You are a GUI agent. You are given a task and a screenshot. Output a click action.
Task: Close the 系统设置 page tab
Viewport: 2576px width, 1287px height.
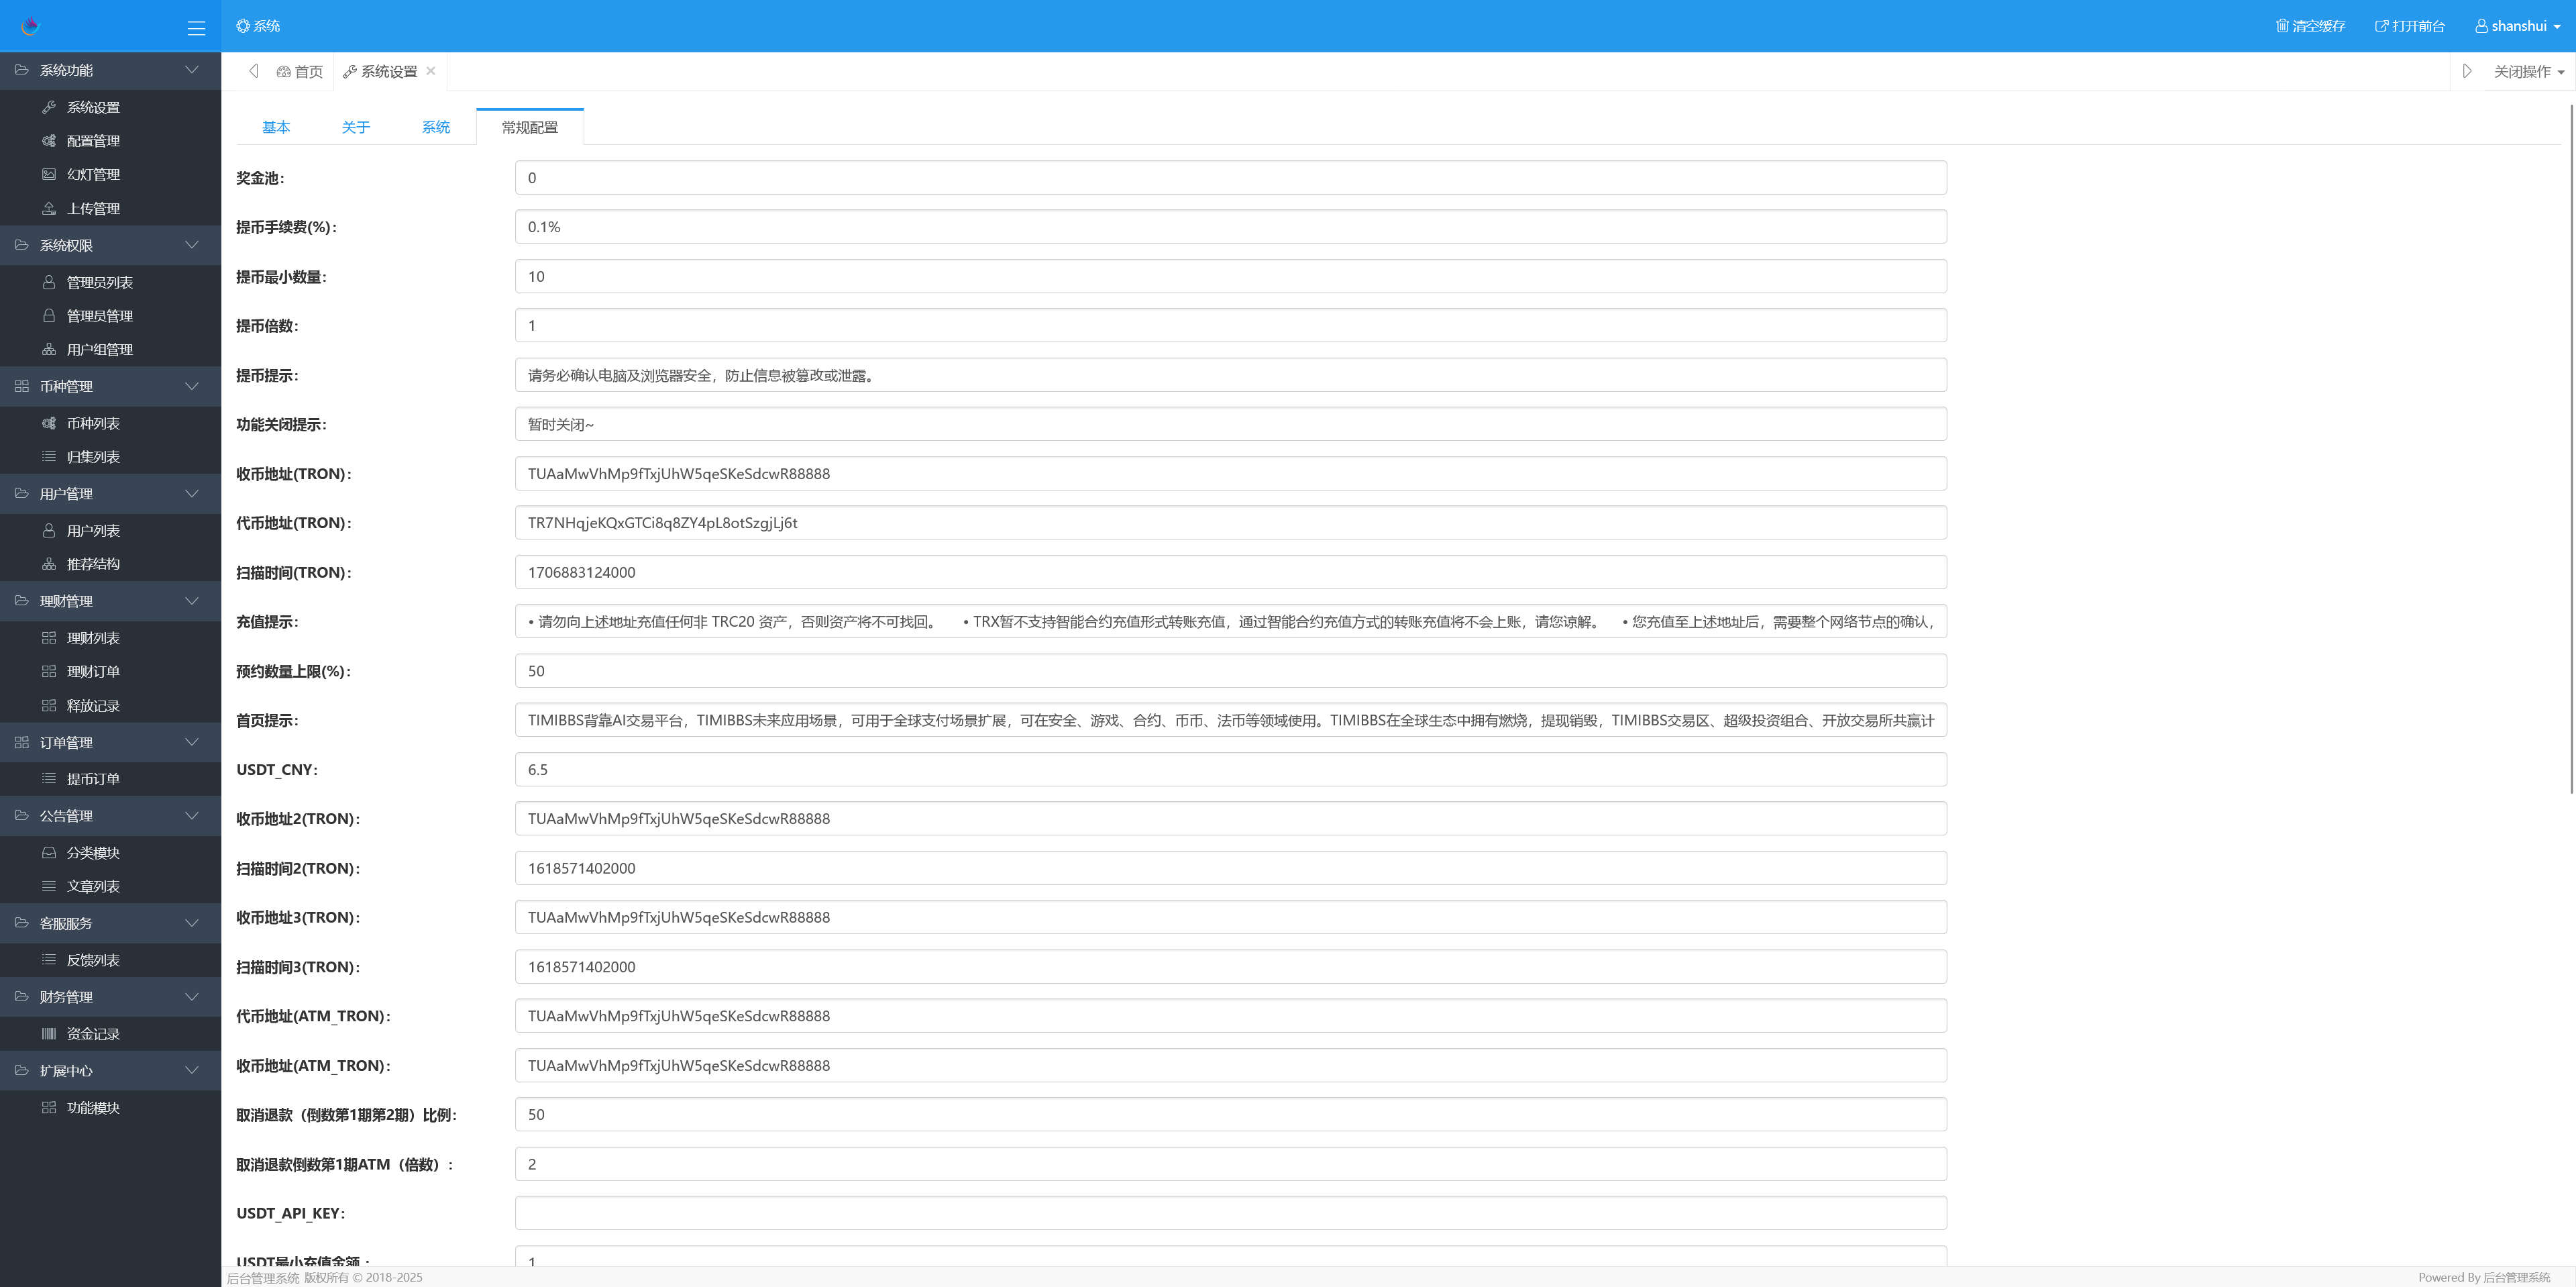[431, 71]
